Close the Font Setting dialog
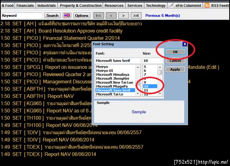 pos(185,44)
